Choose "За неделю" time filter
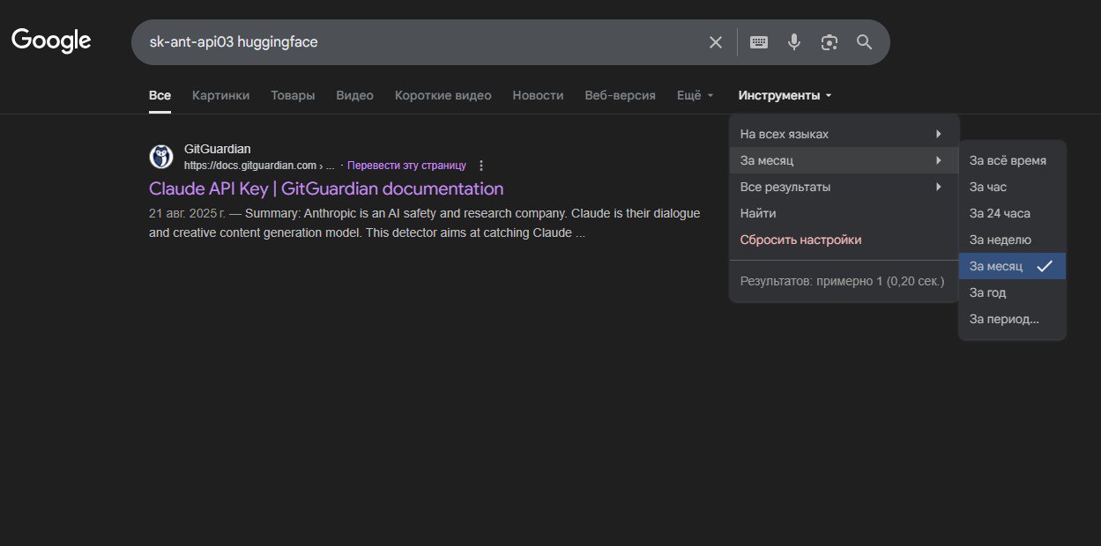This screenshot has width=1101, height=546. [1000, 240]
